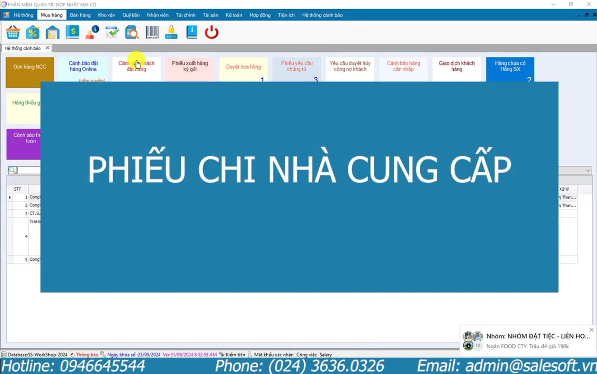
Task: Select grid row number 4
Action: pyautogui.click(x=24, y=236)
